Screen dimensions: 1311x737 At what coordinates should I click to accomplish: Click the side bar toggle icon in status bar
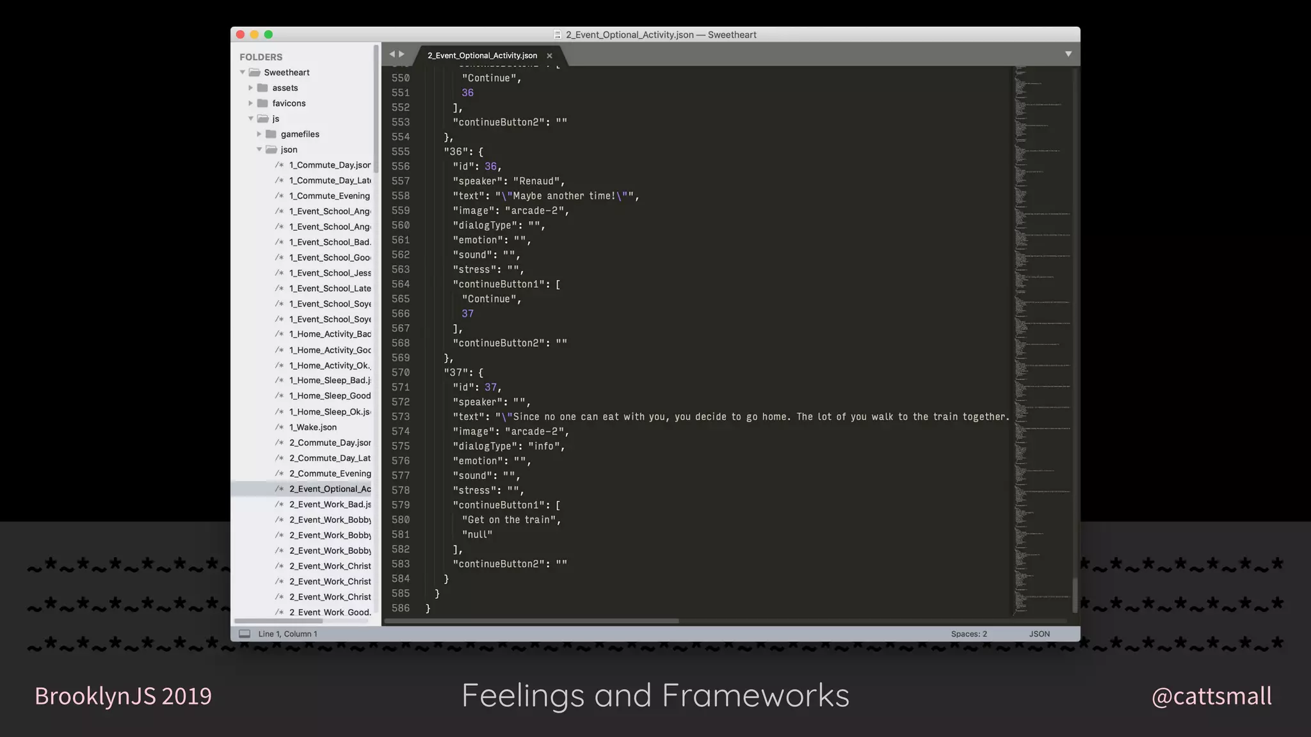(245, 633)
